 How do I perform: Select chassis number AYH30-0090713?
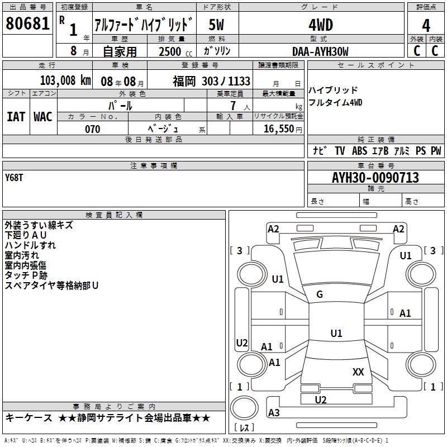pyautogui.click(x=375, y=178)
